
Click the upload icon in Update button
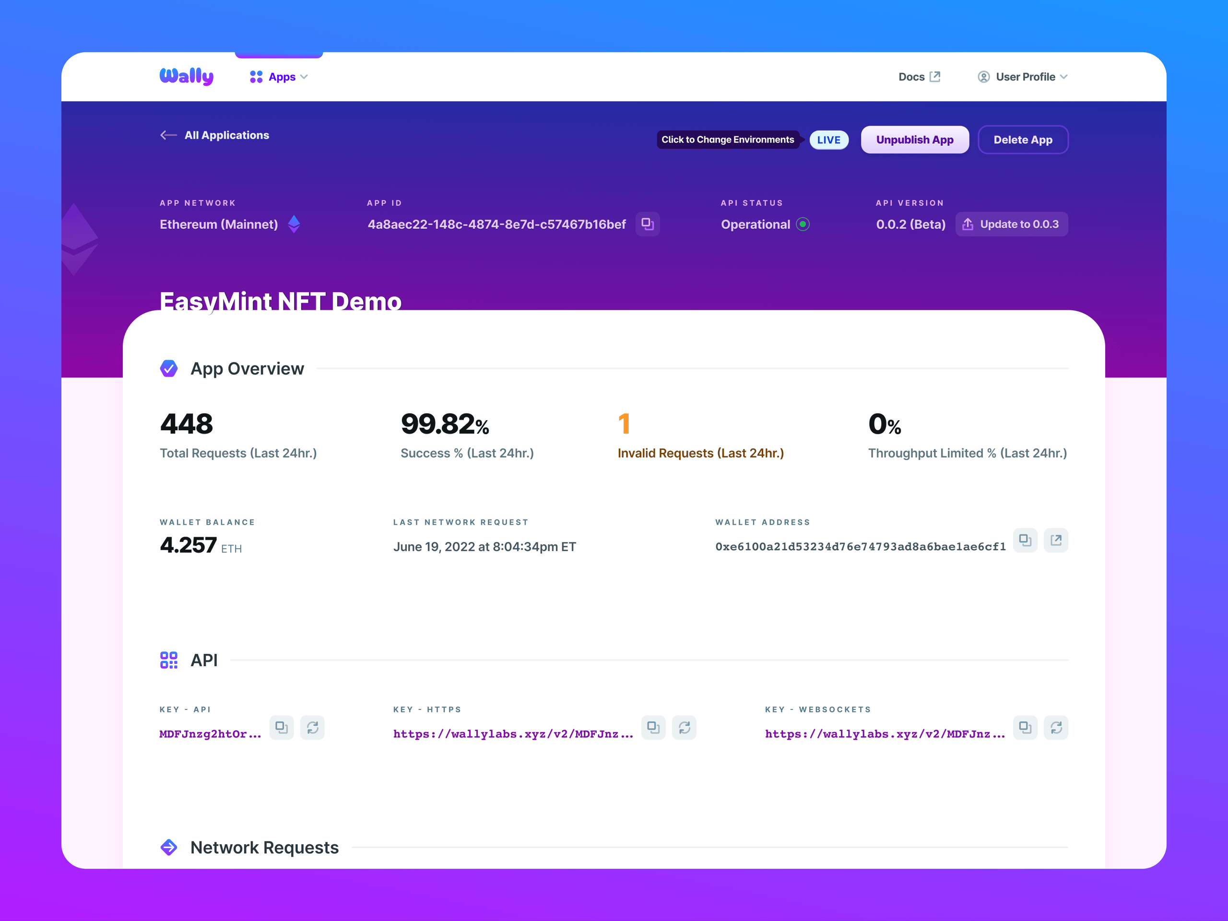[x=968, y=224]
